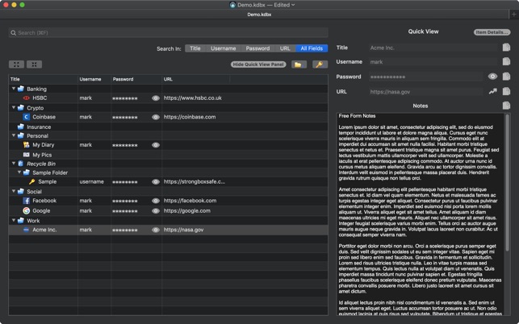Collapse the Crypto group
Image resolution: width=519 pixels, height=324 pixels.
pyautogui.click(x=14, y=107)
